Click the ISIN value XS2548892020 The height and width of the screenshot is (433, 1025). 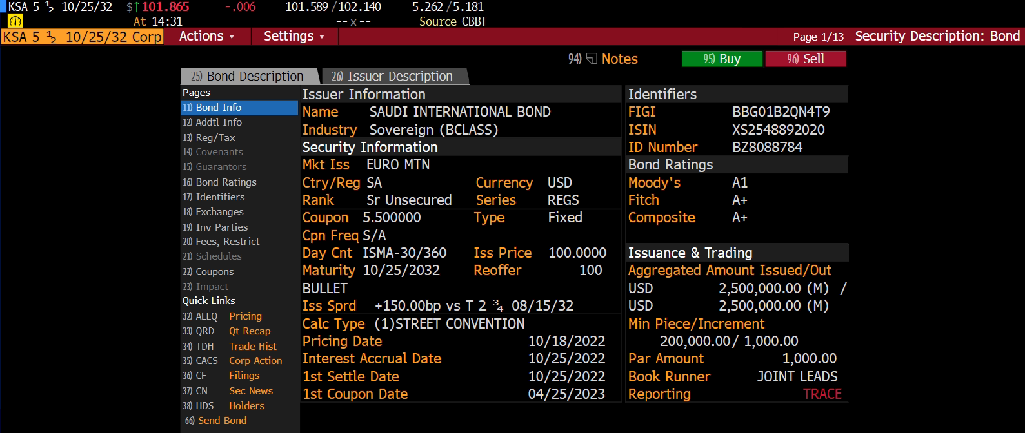[779, 130]
